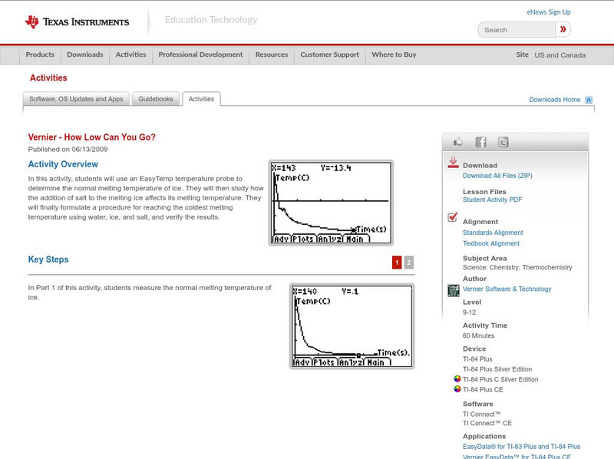Click the Activity Overview graph thumbnail

point(331,203)
